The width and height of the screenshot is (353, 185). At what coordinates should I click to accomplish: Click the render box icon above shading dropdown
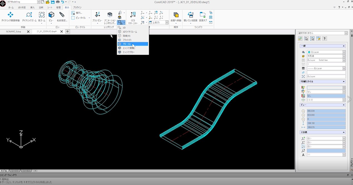120,17
